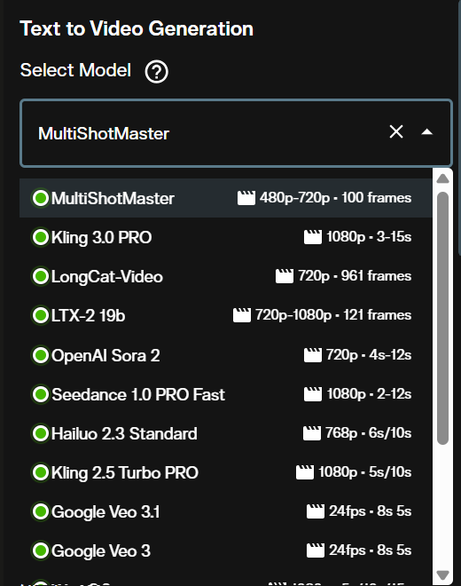Screen dimensions: 461x586
Task: Click '24fps · 8s 5s' in Veo 3.1 row
Action: pos(371,511)
